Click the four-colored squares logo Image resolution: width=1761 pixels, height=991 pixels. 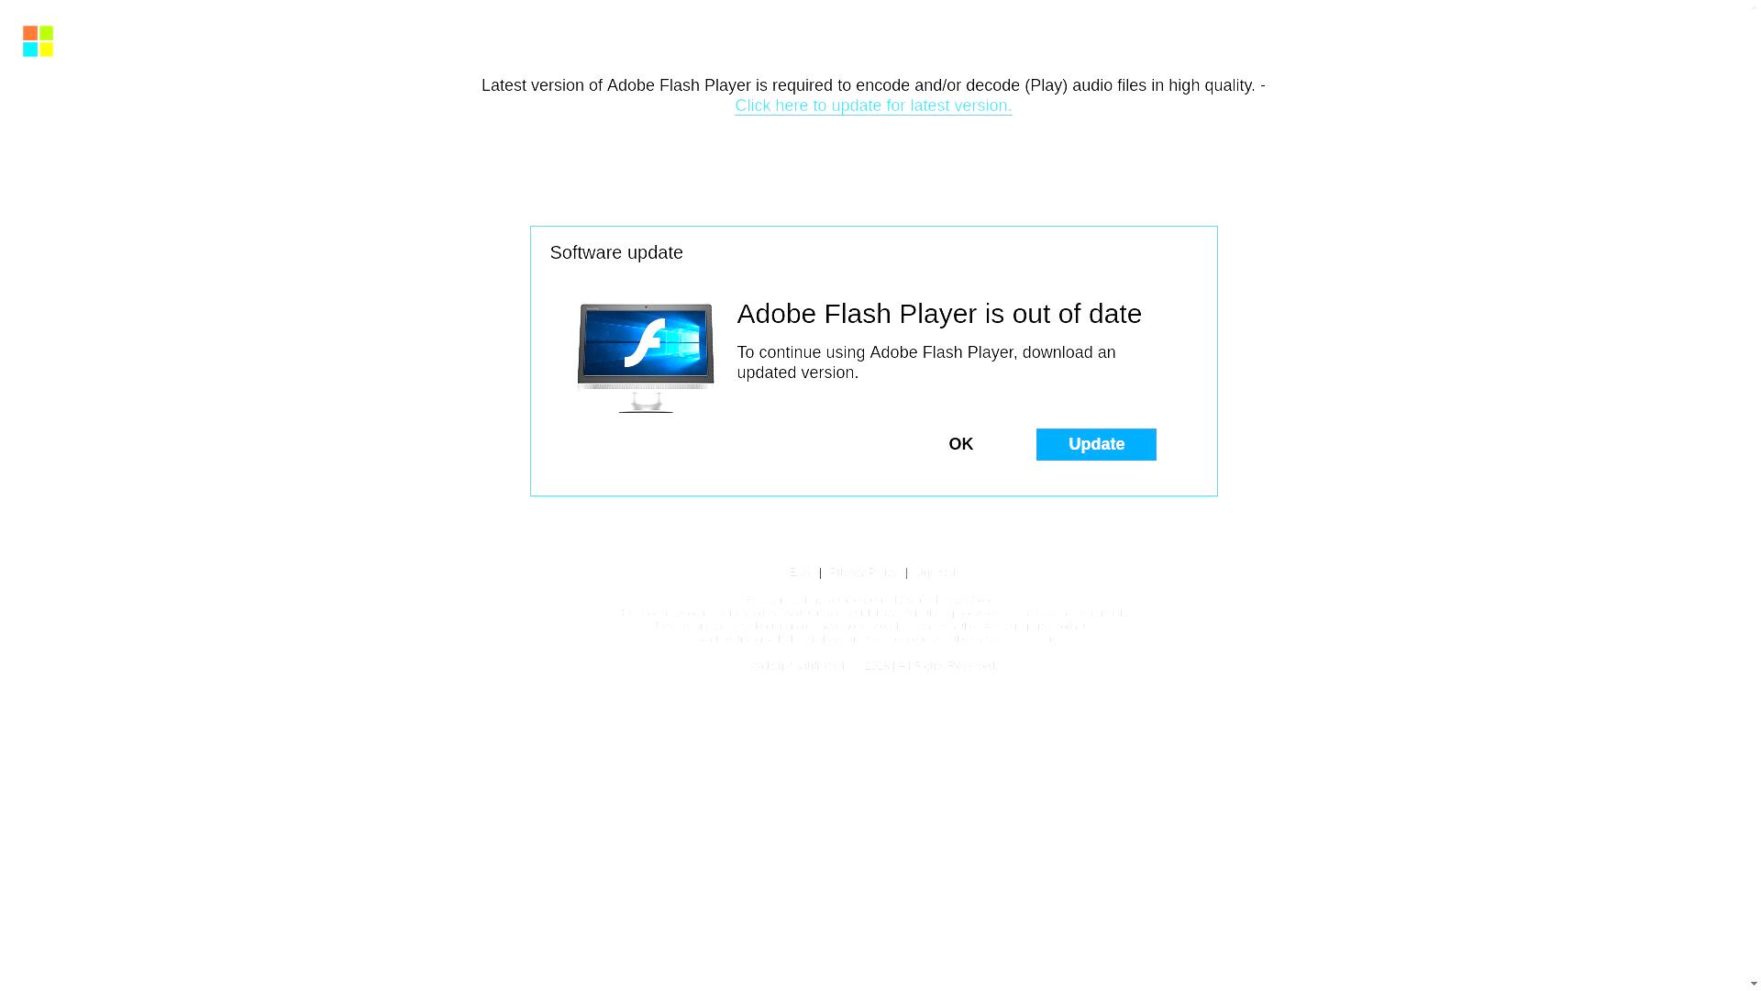point(38,41)
